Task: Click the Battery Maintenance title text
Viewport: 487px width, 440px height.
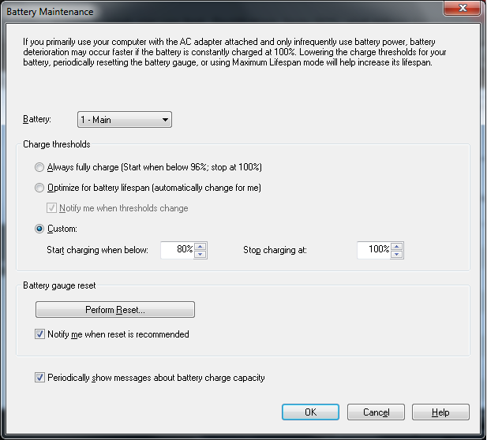Action: coord(50,12)
